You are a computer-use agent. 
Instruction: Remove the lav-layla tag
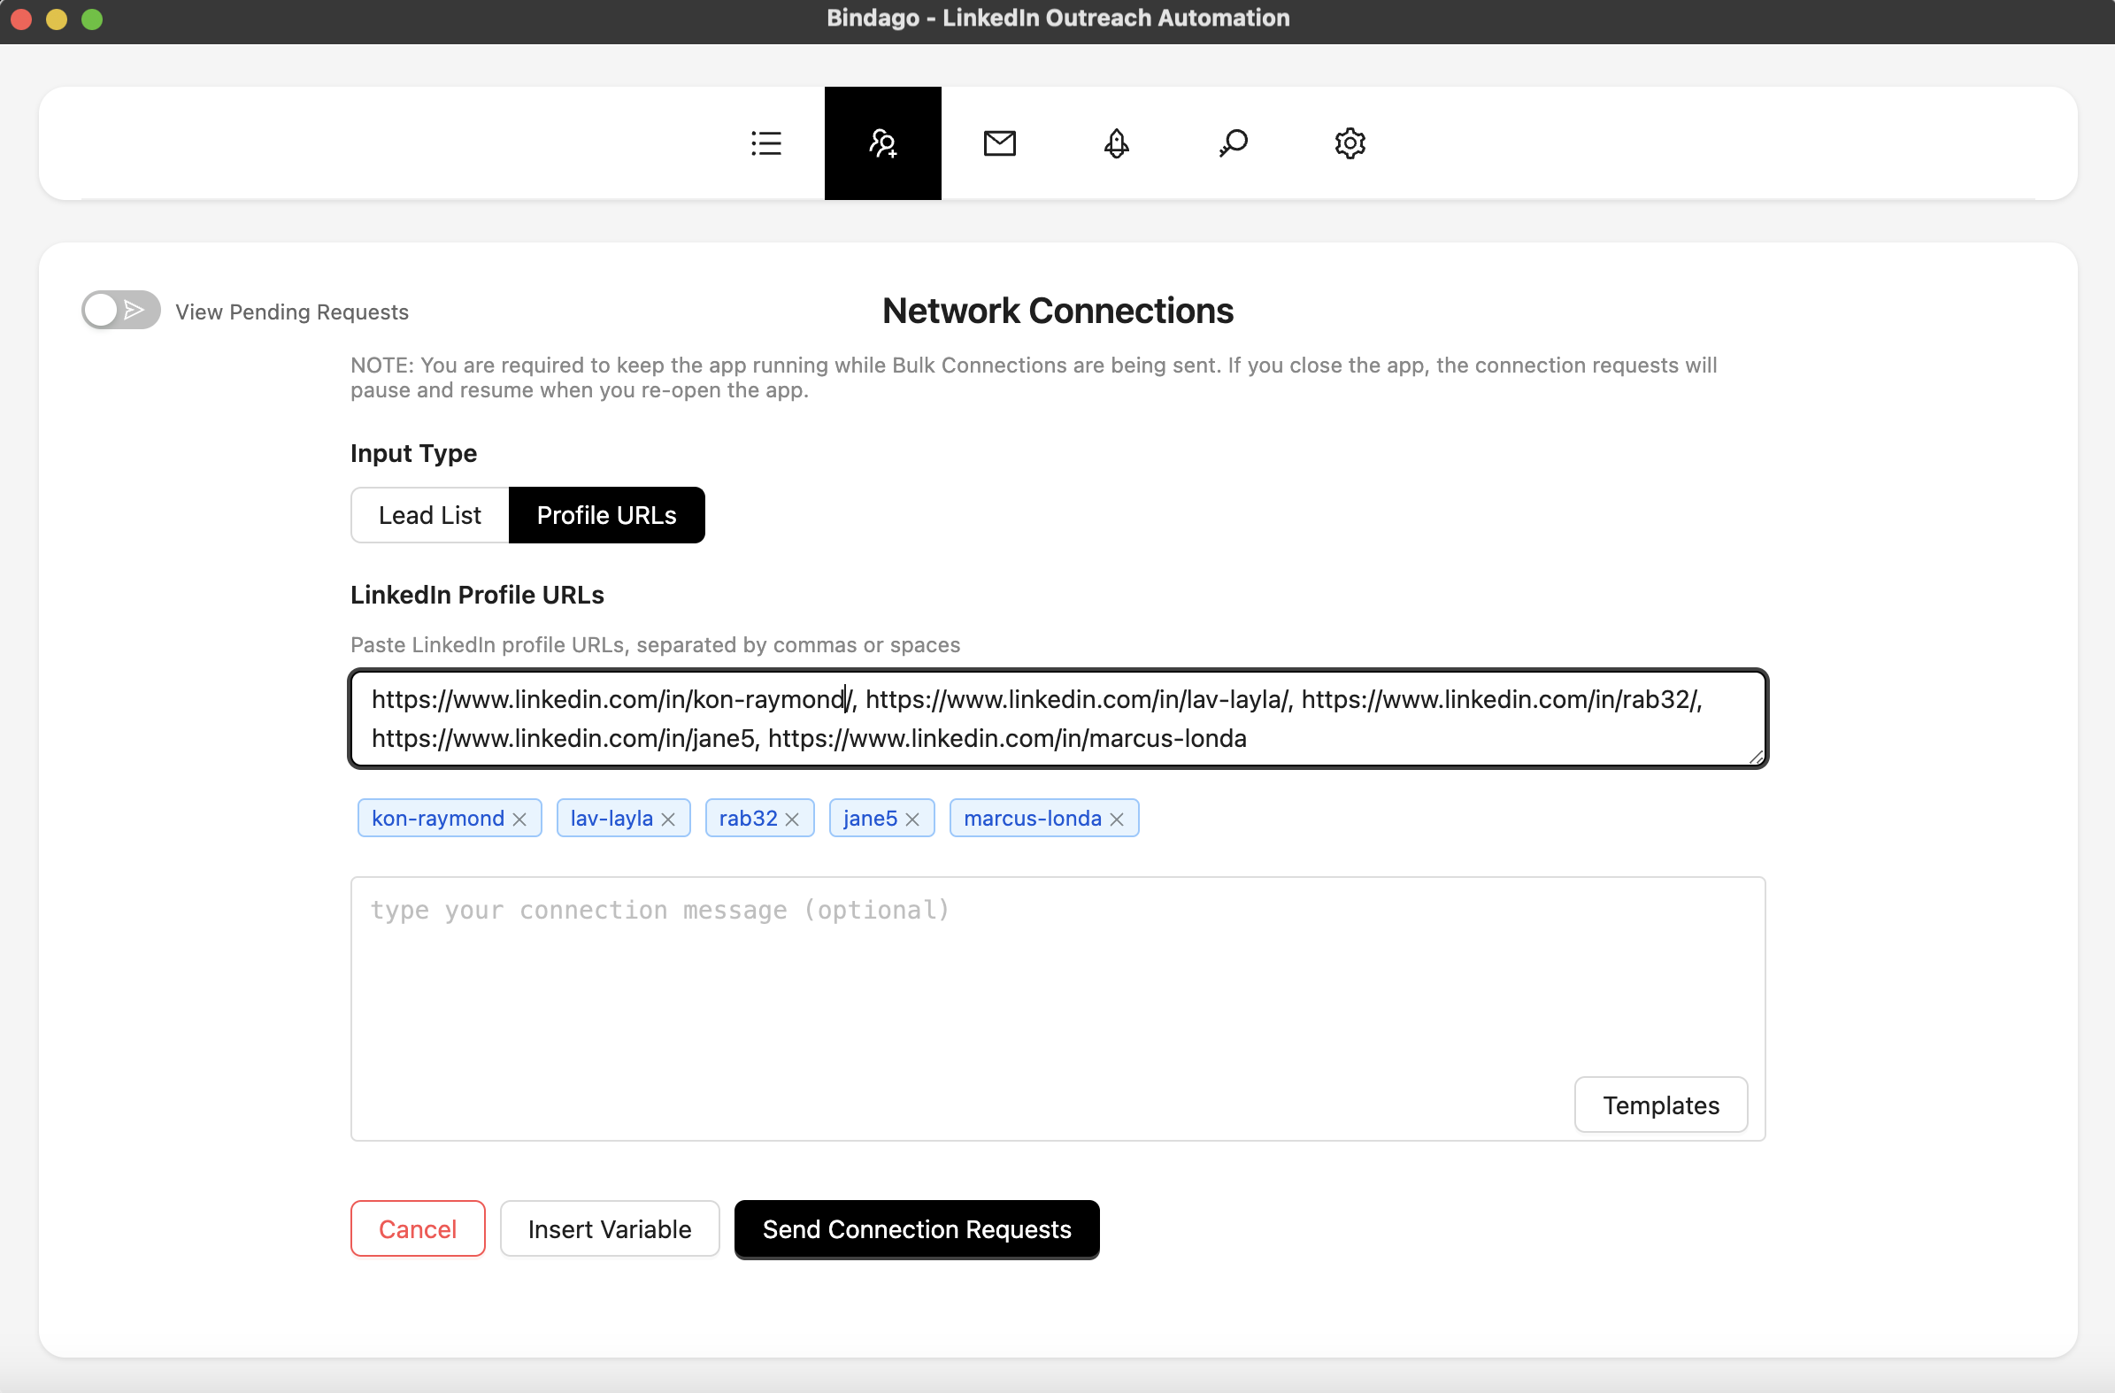[668, 819]
